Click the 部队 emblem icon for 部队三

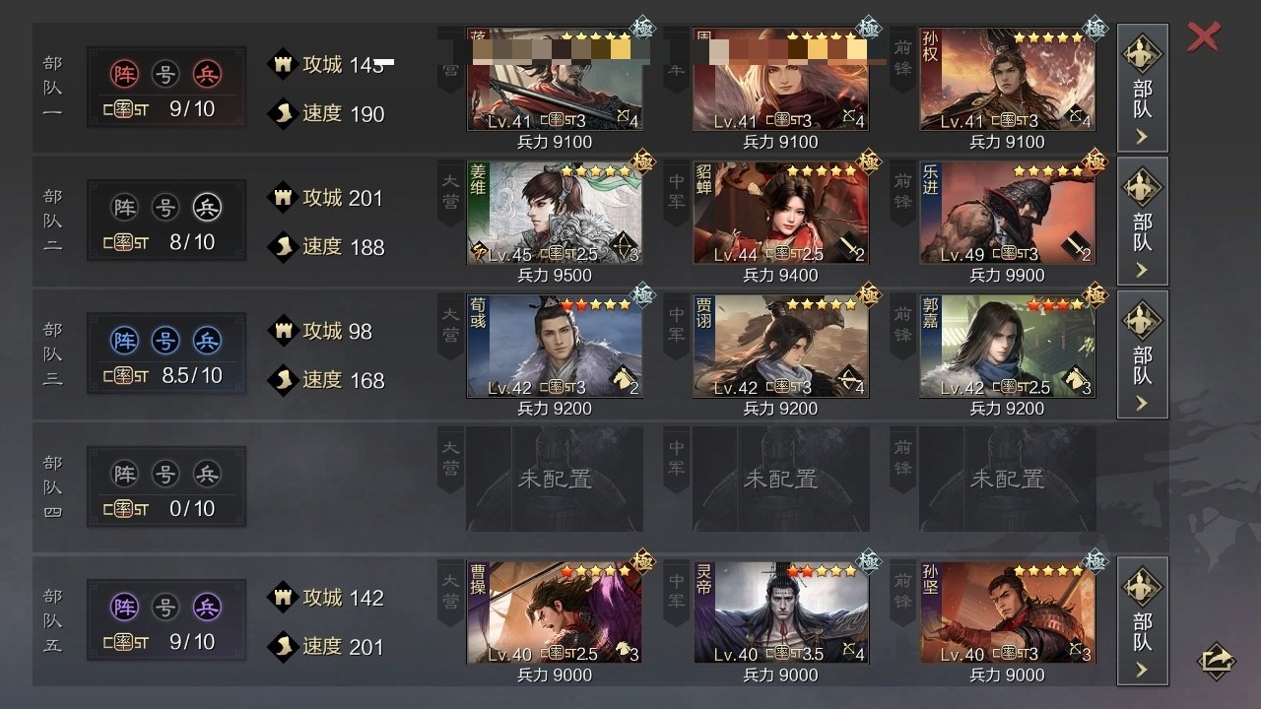[x=1143, y=320]
